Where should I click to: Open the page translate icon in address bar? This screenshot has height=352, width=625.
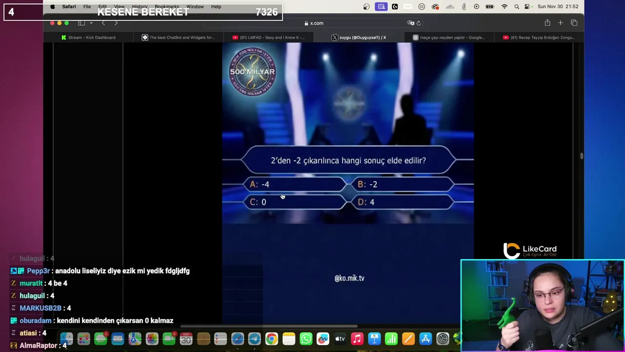[411, 23]
